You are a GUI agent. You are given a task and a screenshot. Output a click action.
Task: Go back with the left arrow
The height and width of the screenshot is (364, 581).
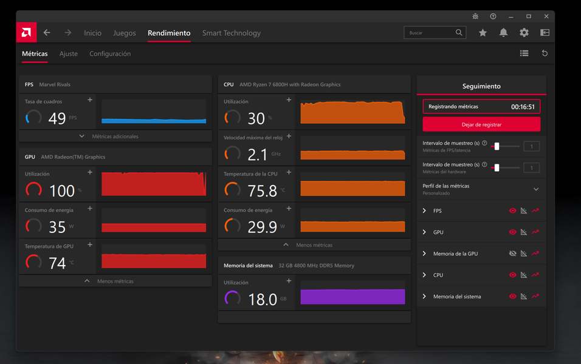click(x=47, y=33)
